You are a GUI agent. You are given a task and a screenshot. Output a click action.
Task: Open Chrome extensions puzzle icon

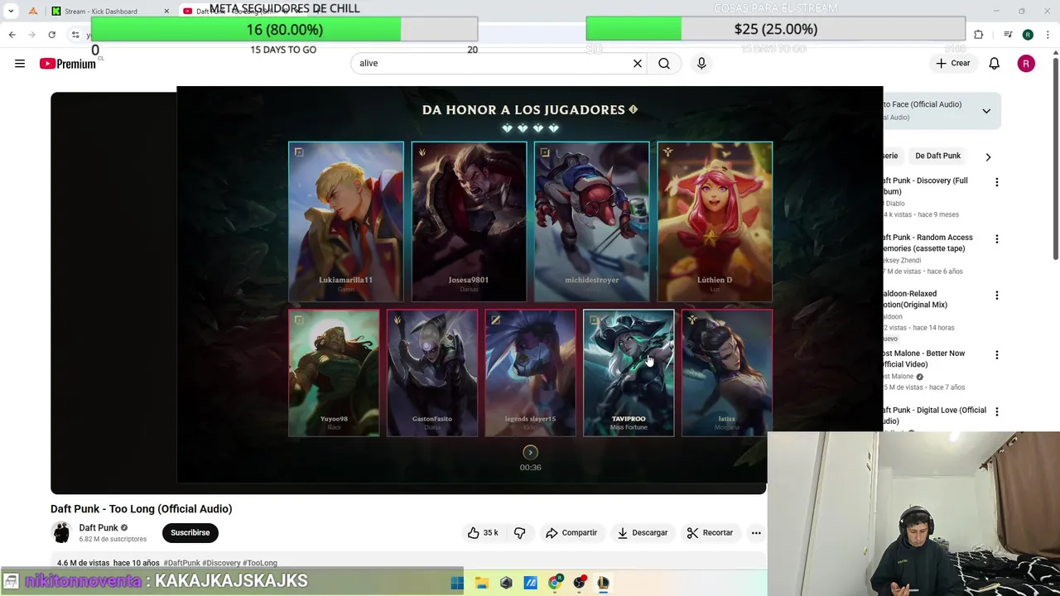979,35
